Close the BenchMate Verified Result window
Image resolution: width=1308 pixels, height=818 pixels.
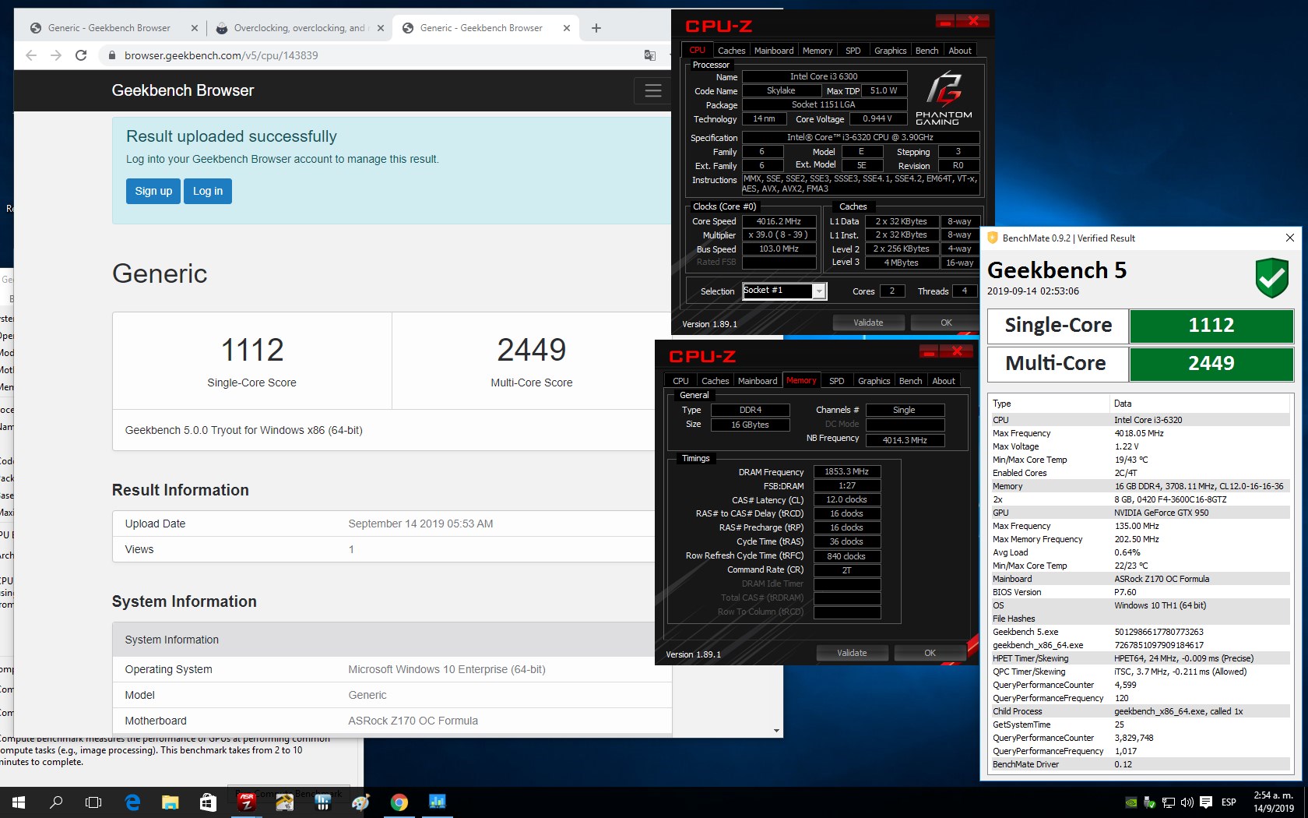(1289, 238)
